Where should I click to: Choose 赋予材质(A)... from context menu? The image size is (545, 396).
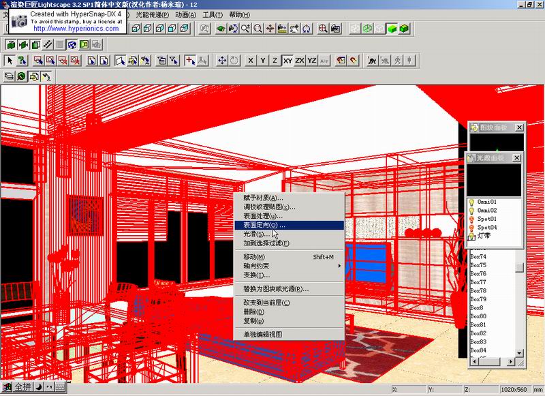(x=290, y=198)
